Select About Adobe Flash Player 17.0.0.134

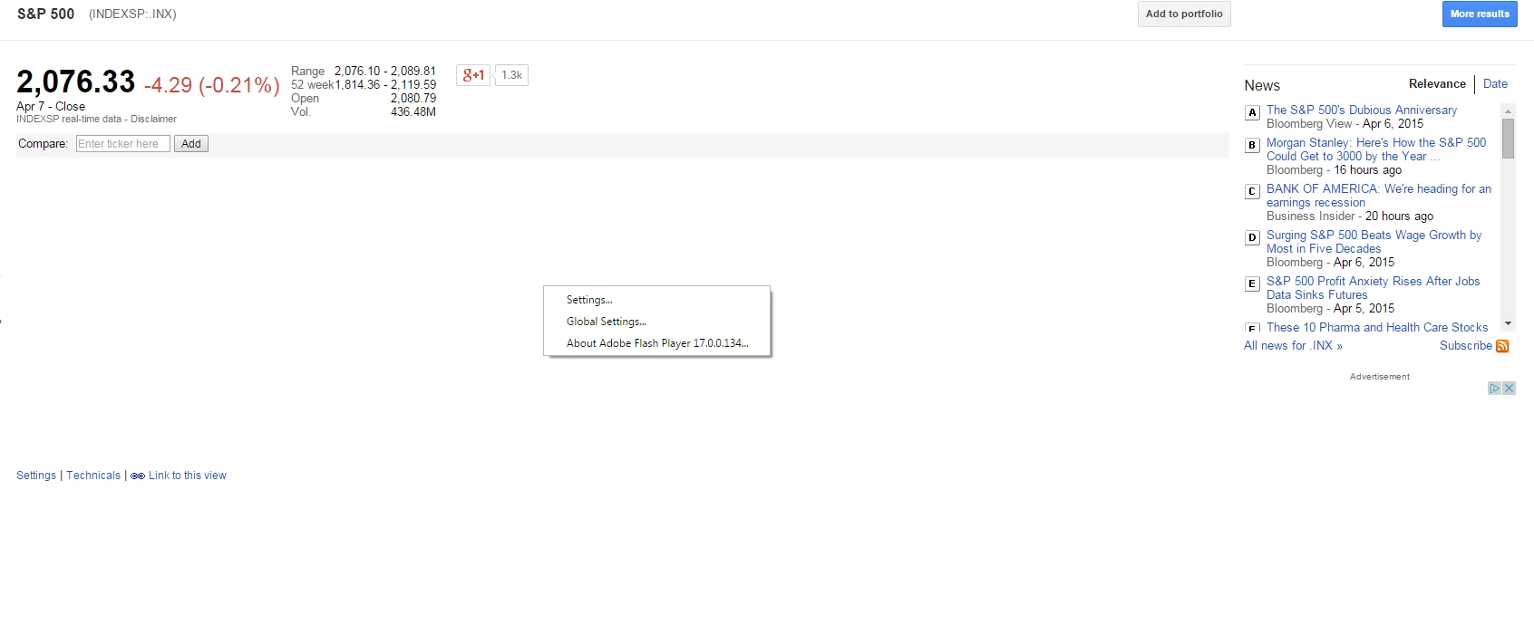(657, 343)
